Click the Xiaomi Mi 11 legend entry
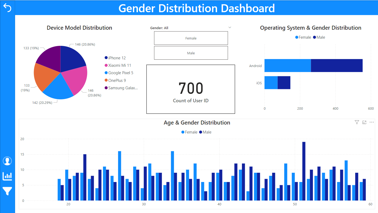378x213 pixels. pos(118,65)
